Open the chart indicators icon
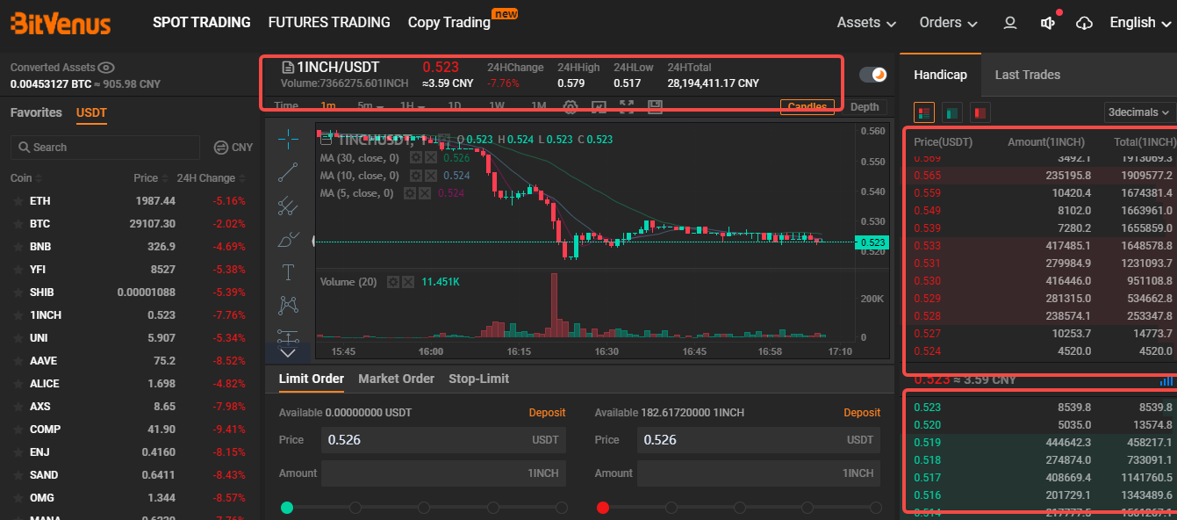Screen dimensions: 1177x520 599,107
